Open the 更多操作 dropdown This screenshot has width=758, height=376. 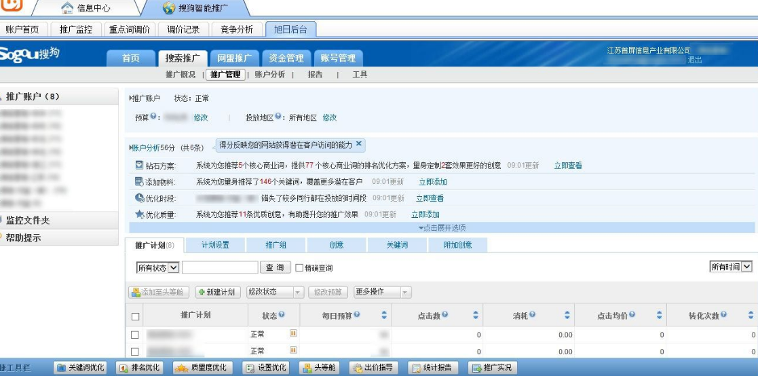coord(382,293)
